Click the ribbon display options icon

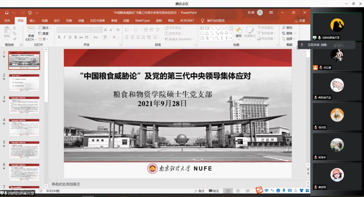pyautogui.click(x=271, y=13)
